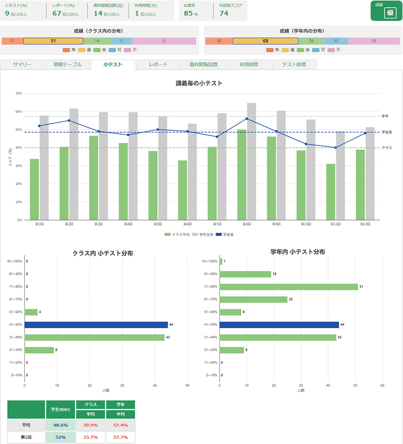Open the サマリー tab
Screen dimensions: 403x444
pyautogui.click(x=23, y=65)
